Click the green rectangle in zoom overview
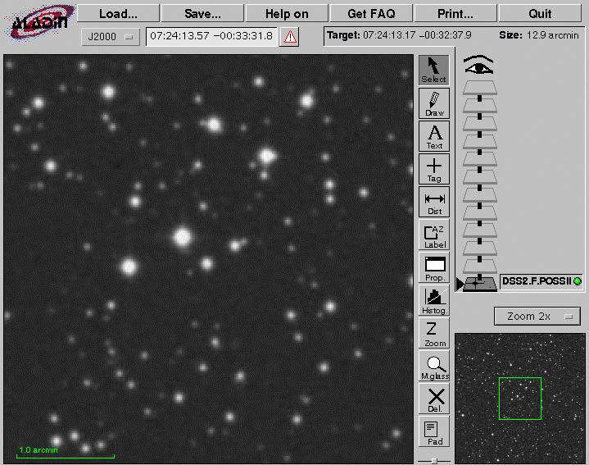This screenshot has height=465, width=589. pyautogui.click(x=520, y=399)
